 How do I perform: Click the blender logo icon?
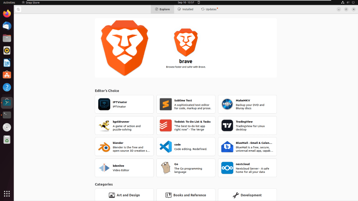pyautogui.click(x=104, y=147)
